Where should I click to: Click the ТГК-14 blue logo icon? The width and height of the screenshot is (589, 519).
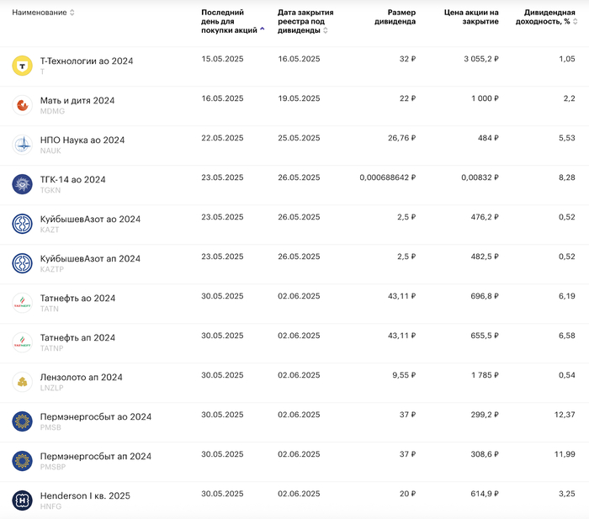click(x=22, y=184)
